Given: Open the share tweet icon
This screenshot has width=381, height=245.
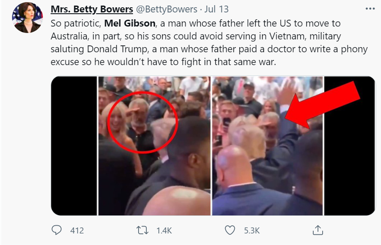Looking at the screenshot, I should tap(317, 230).
